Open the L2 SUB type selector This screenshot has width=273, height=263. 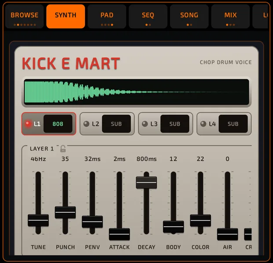click(x=116, y=124)
